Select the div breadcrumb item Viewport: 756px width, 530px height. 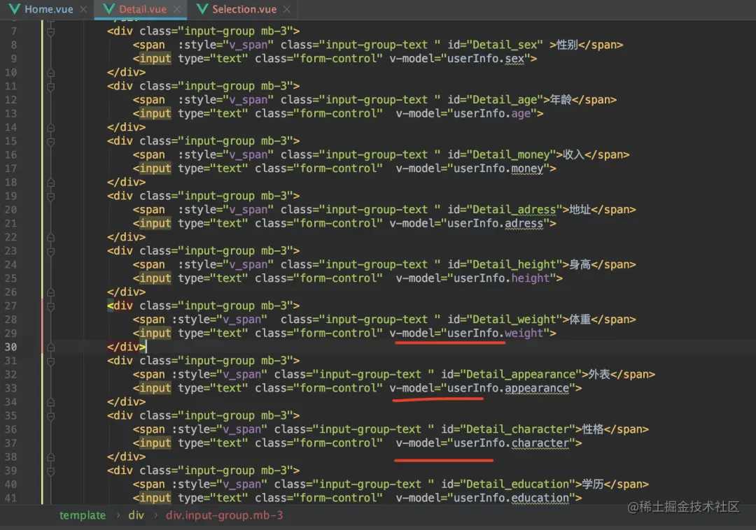(136, 515)
